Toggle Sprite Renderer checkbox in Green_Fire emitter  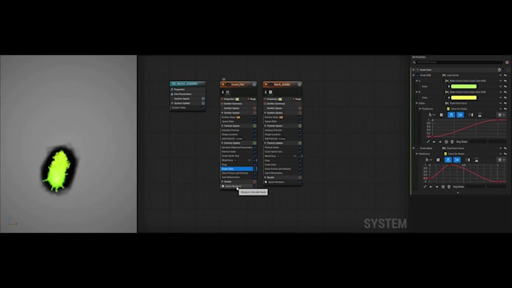(x=254, y=186)
